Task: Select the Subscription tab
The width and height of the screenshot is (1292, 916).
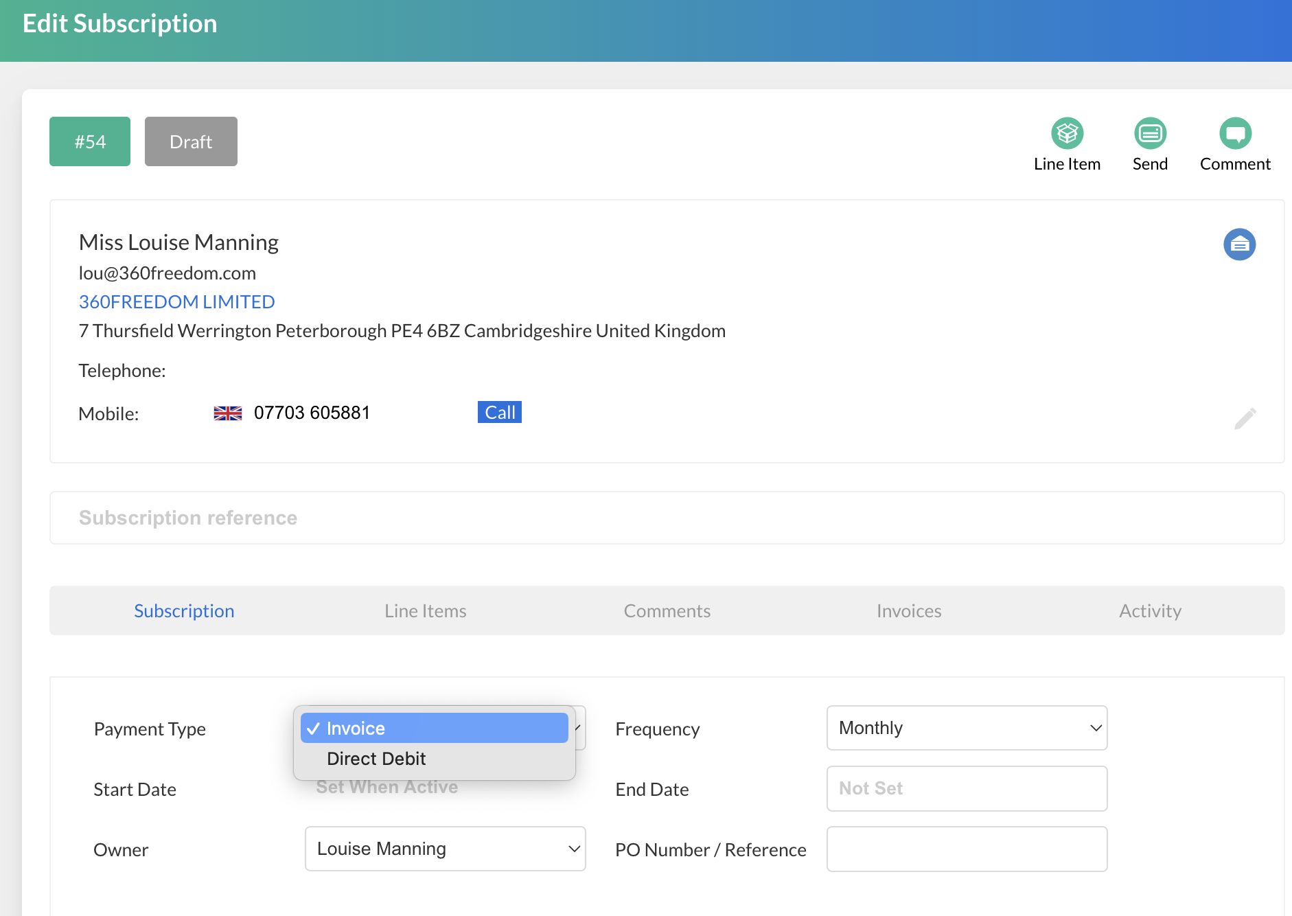Action: (x=184, y=611)
